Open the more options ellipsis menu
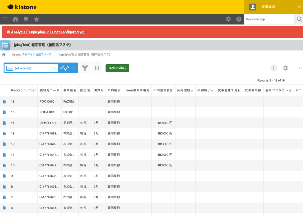 point(300,68)
